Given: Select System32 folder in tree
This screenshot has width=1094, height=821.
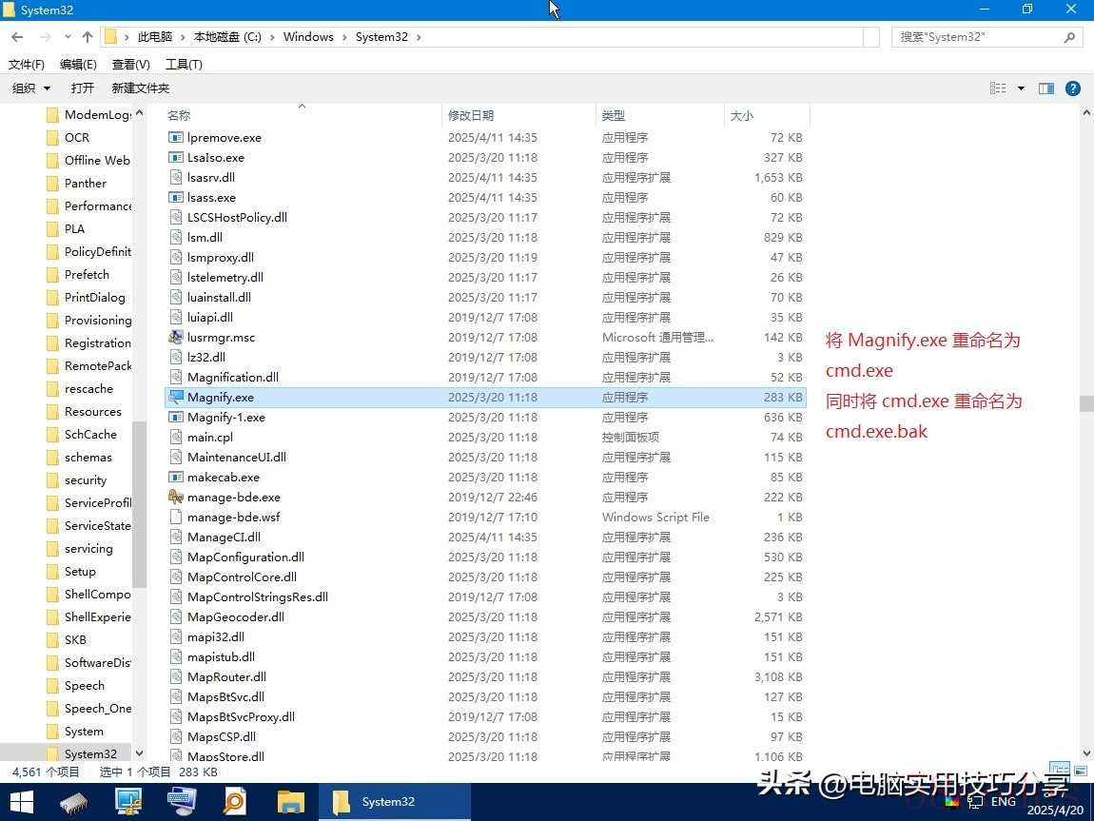Looking at the screenshot, I should click(90, 754).
